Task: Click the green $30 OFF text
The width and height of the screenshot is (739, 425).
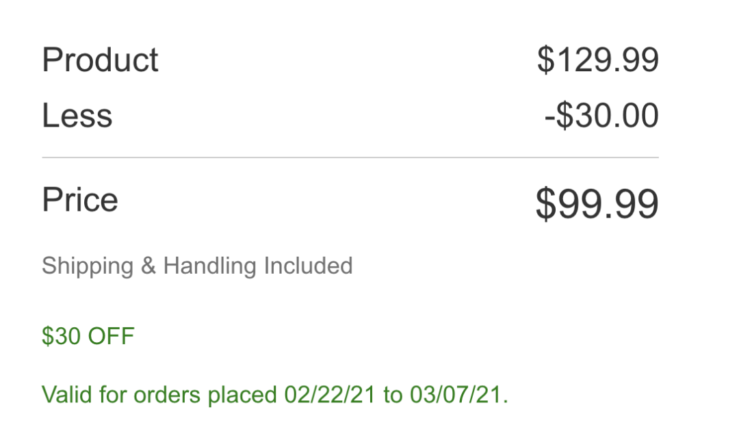Action: [x=88, y=337]
